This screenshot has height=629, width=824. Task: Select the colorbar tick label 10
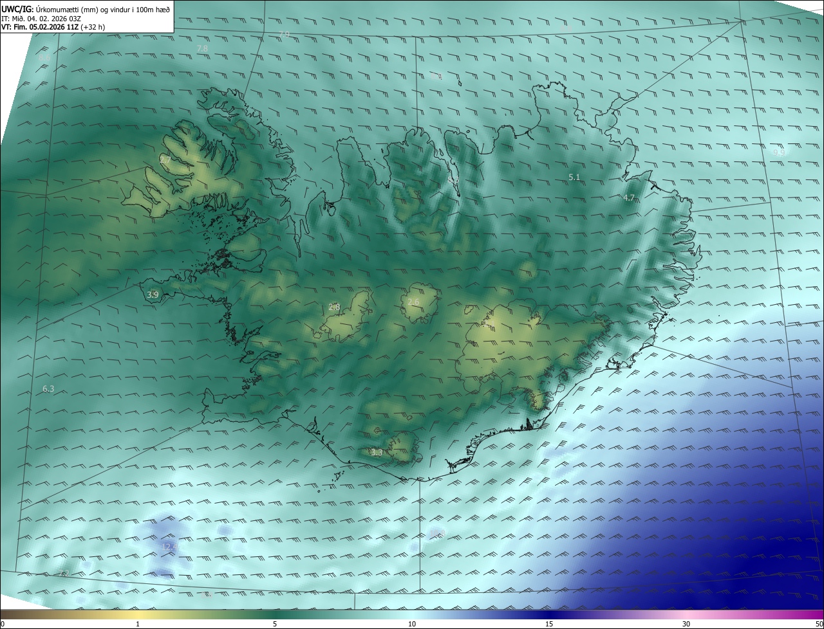click(412, 624)
